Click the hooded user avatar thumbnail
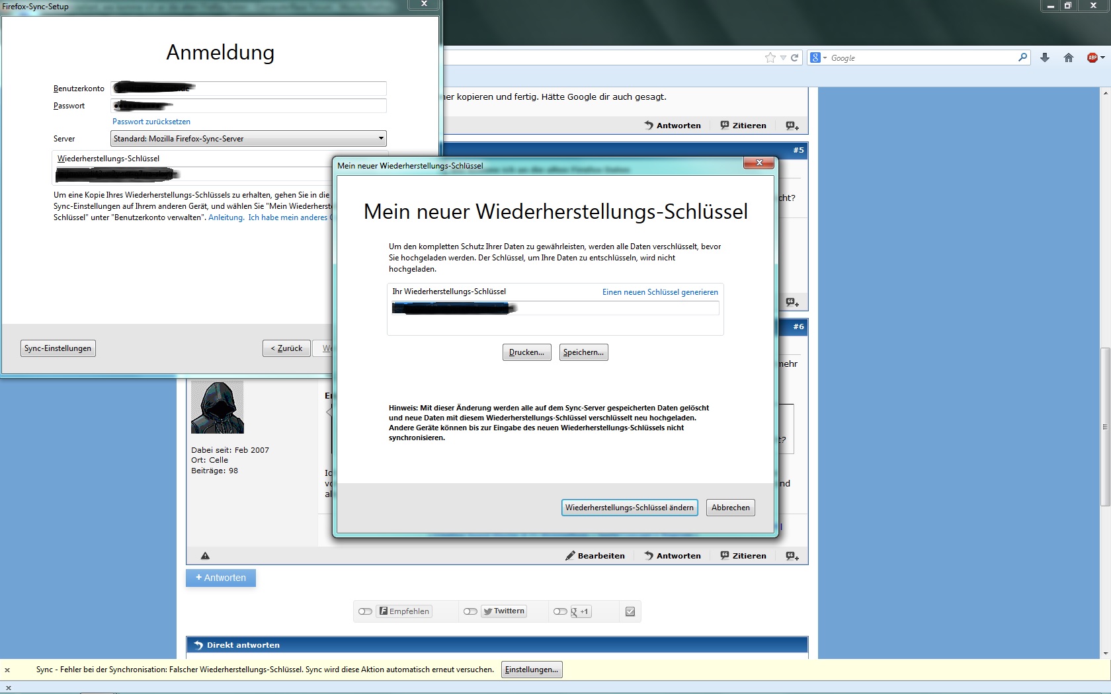Image resolution: width=1111 pixels, height=694 pixels. point(218,406)
